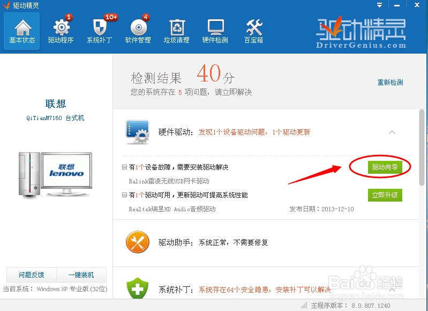Collapse the 硬件驱动 section chevron
The height and width of the screenshot is (311, 428).
(x=392, y=132)
